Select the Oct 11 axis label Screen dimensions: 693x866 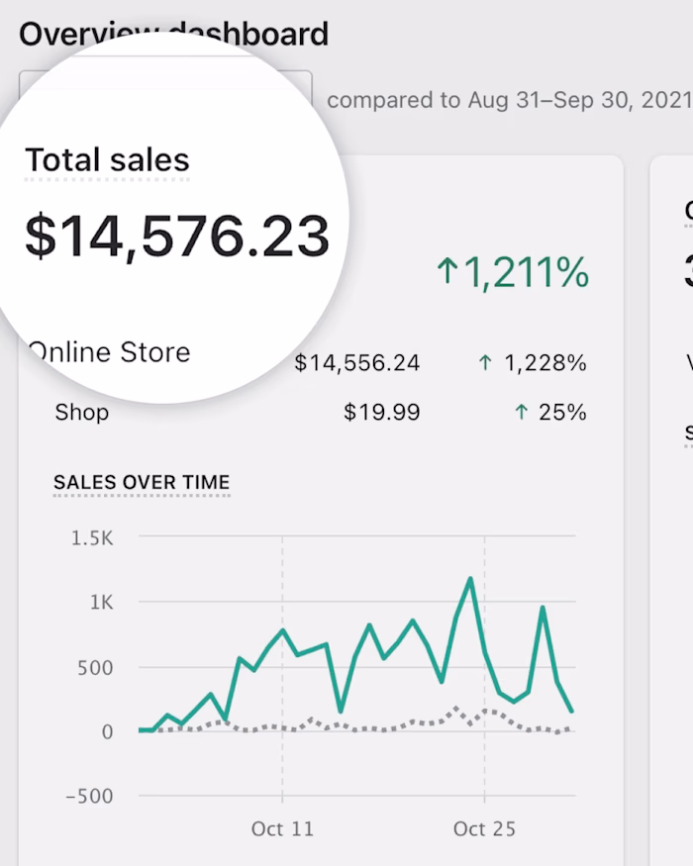click(x=282, y=829)
